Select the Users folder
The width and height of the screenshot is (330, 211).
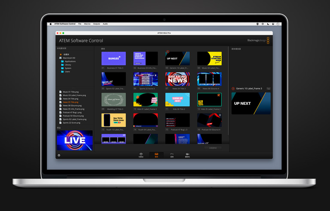[x=67, y=72]
